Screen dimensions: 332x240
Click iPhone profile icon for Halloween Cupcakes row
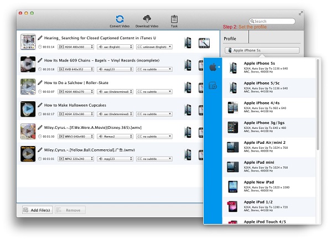pyautogui.click(x=188, y=109)
